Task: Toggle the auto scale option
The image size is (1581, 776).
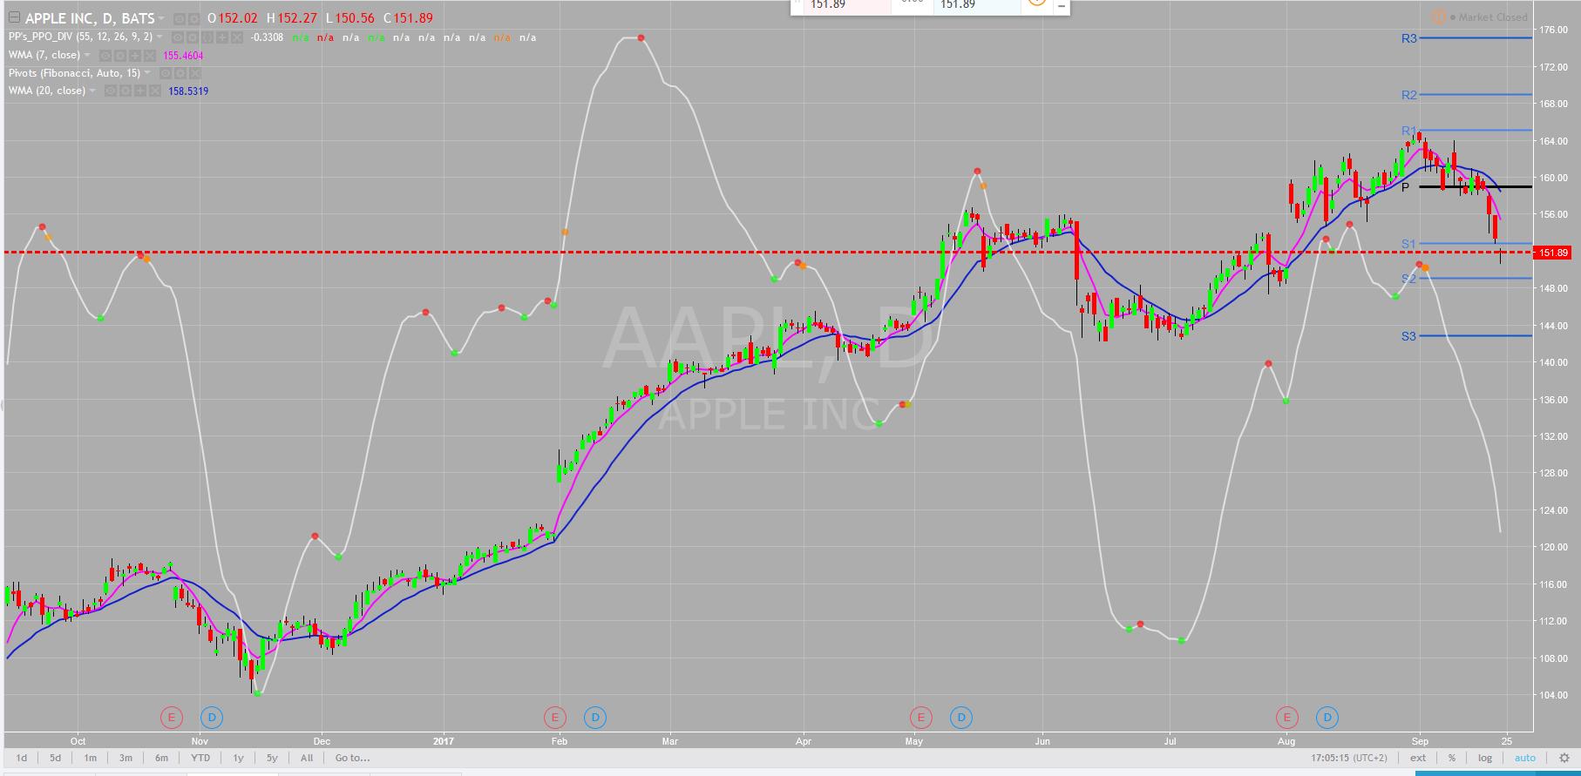Action: click(x=1525, y=758)
